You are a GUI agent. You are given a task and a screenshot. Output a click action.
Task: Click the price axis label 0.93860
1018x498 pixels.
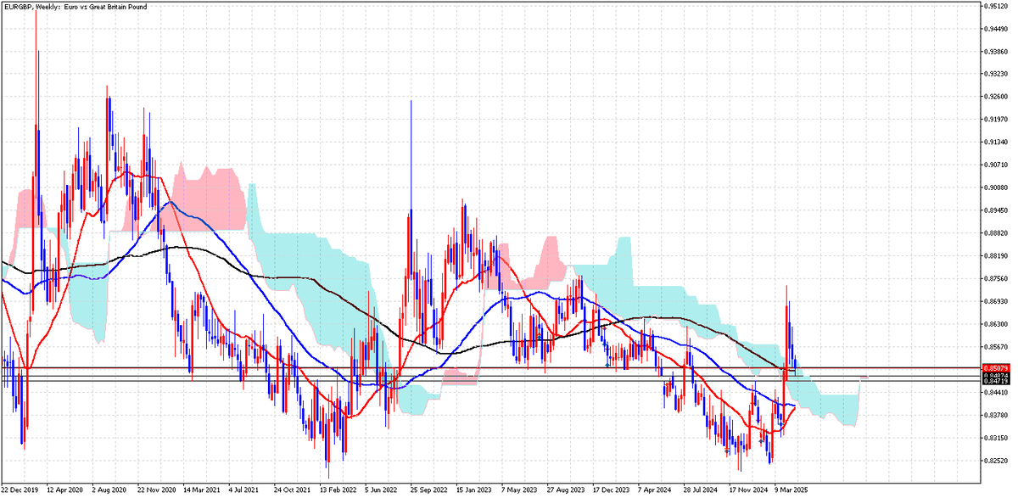pyautogui.click(x=997, y=52)
